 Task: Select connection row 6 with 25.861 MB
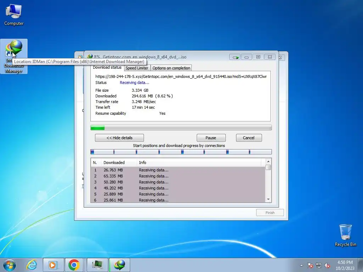point(178,200)
